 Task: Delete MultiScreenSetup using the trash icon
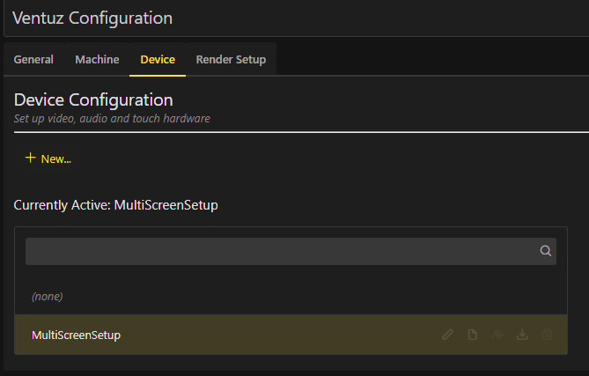(547, 335)
